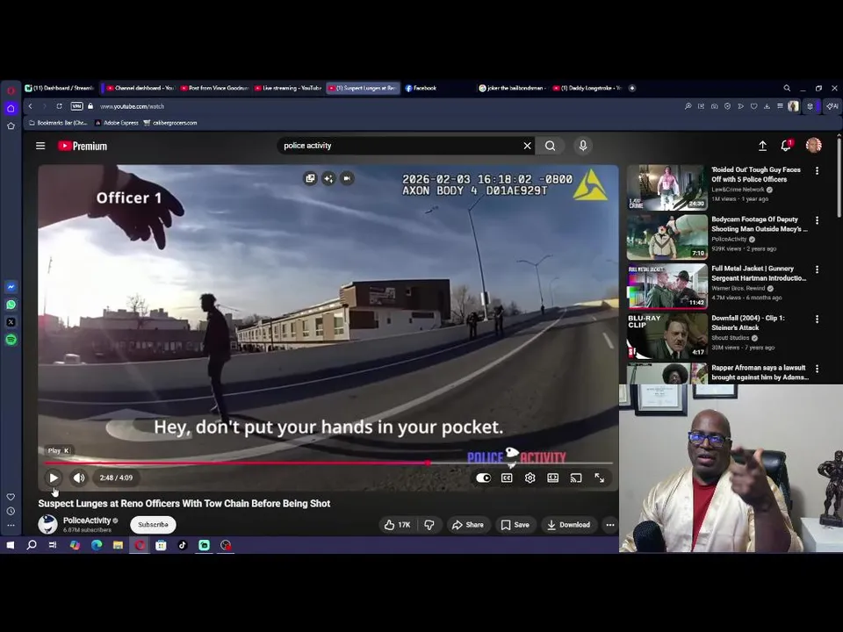Open the Adobe Express bookmark
This screenshot has width=843, height=632.
click(x=117, y=123)
